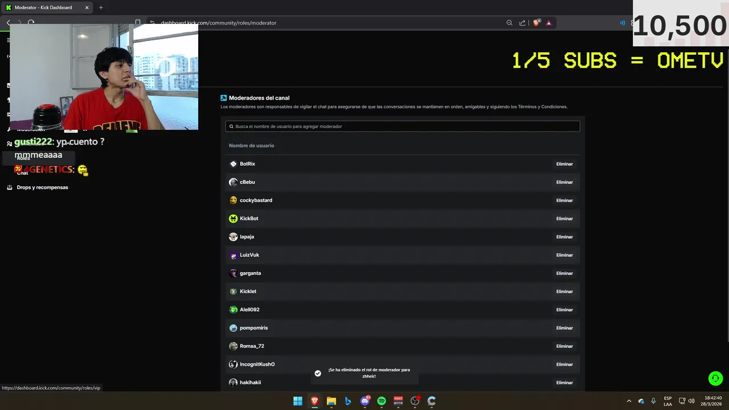Open Bing icon in the taskbar

click(x=348, y=401)
